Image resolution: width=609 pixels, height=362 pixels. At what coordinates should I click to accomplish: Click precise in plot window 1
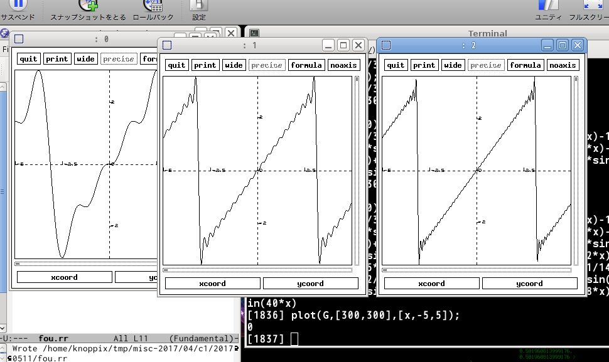(x=267, y=65)
